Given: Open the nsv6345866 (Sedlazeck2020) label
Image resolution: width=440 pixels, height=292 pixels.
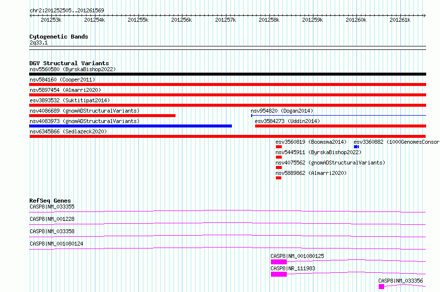Looking at the screenshot, I should coord(68,131).
